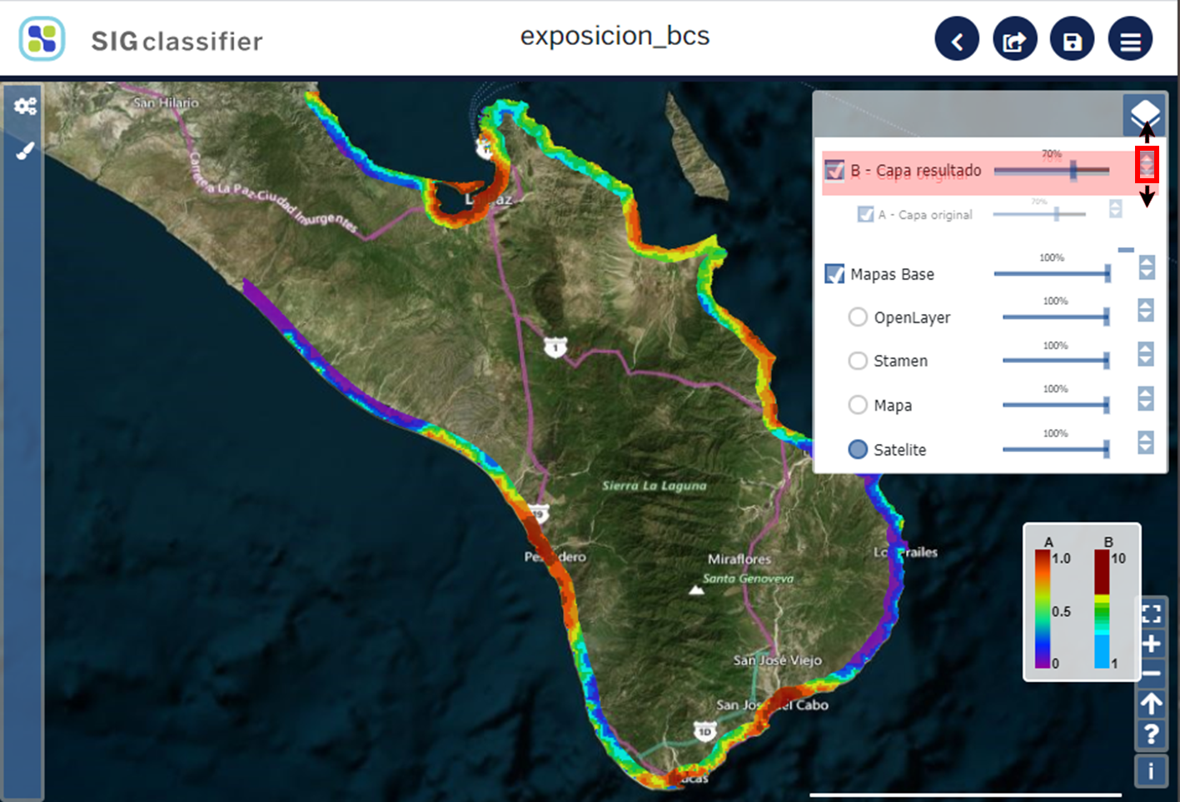This screenshot has width=1180, height=802.
Task: Click the highway 1D shield on map
Action: [705, 732]
